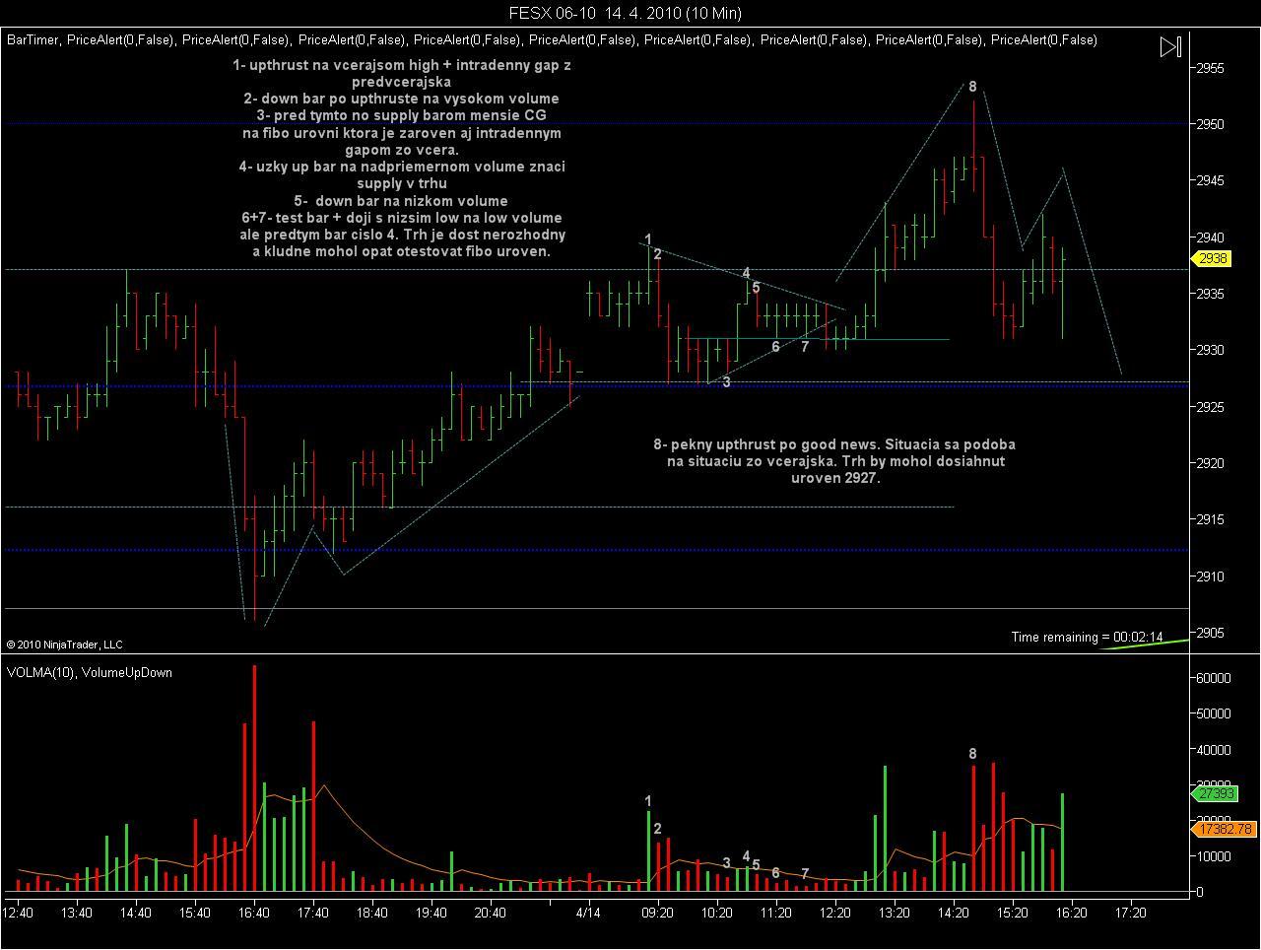Viewport: 1261px width, 950px height.
Task: Click the chart title FESX 06-10 (10 Min)
Action: [625, 13]
